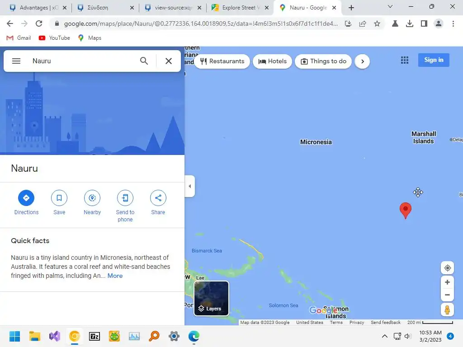Click the red Nauru map pin
Image resolution: width=463 pixels, height=347 pixels.
coord(406,210)
